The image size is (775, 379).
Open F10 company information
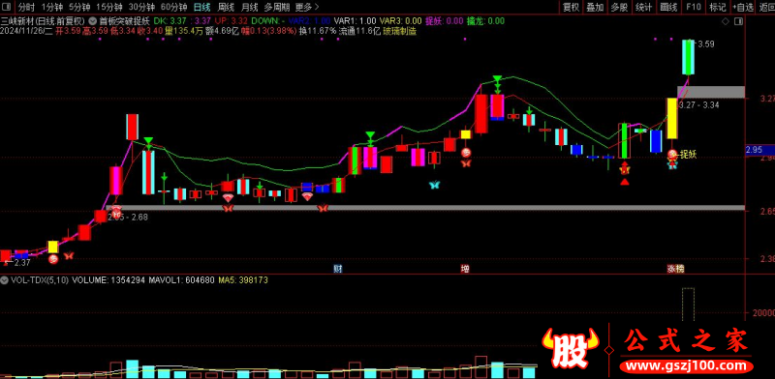coord(694,8)
